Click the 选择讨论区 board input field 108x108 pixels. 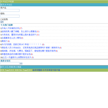click(10, 64)
